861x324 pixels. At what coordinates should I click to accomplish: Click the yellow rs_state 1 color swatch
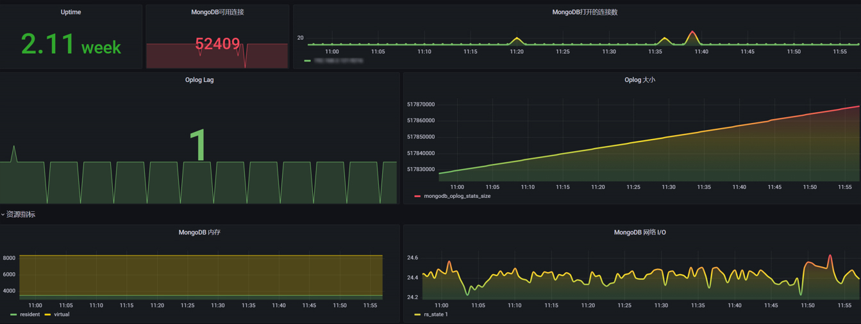(x=417, y=314)
